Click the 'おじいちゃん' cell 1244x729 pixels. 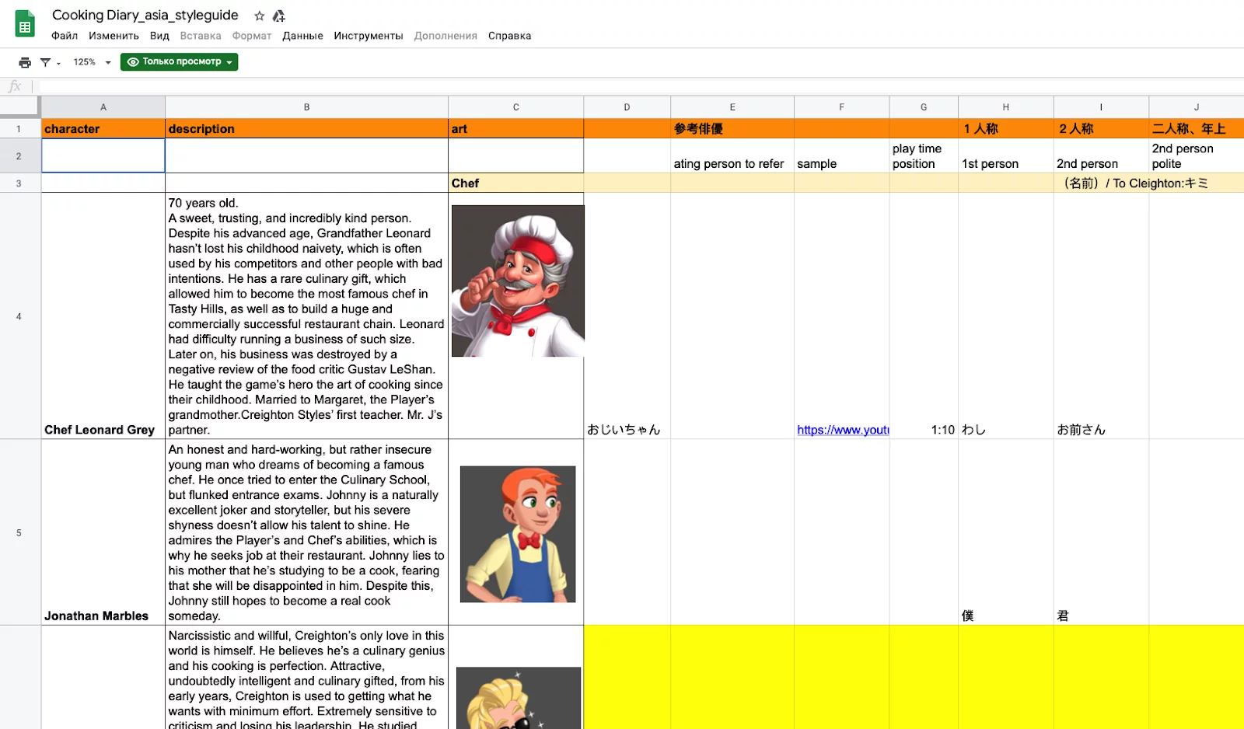pyautogui.click(x=627, y=316)
